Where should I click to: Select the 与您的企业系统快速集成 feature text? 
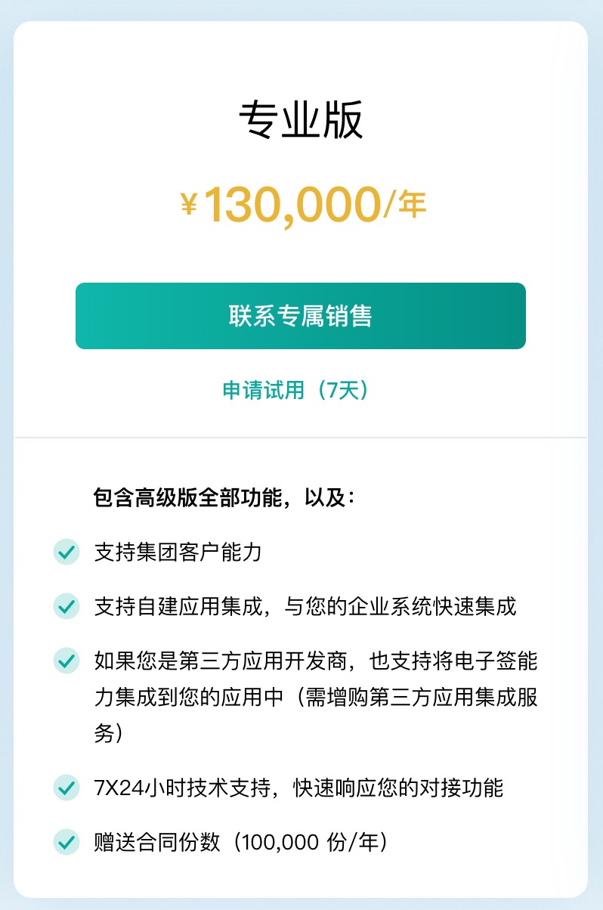pos(400,607)
